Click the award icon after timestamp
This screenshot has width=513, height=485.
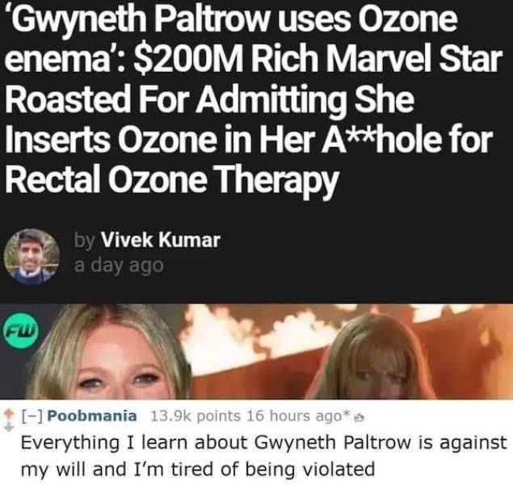tap(360, 418)
